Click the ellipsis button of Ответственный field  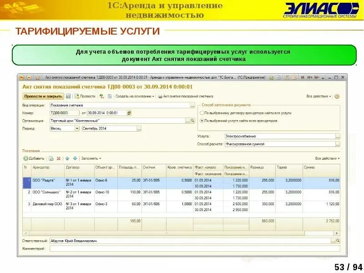tap(334, 241)
